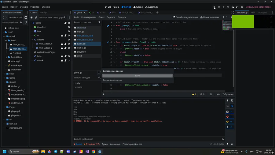The image size is (275, 155).
Task: Toggle visibility of Fon node
Action: click(69, 31)
